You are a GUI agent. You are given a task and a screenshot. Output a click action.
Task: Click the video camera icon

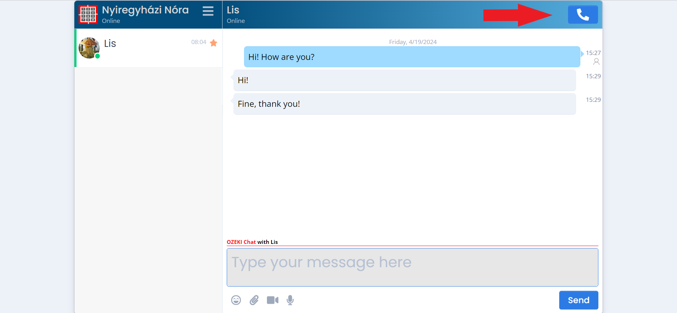(x=273, y=300)
